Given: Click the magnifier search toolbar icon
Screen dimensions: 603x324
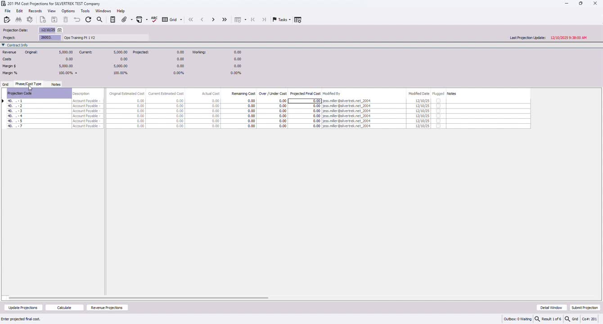Looking at the screenshot, I should coord(100,20).
